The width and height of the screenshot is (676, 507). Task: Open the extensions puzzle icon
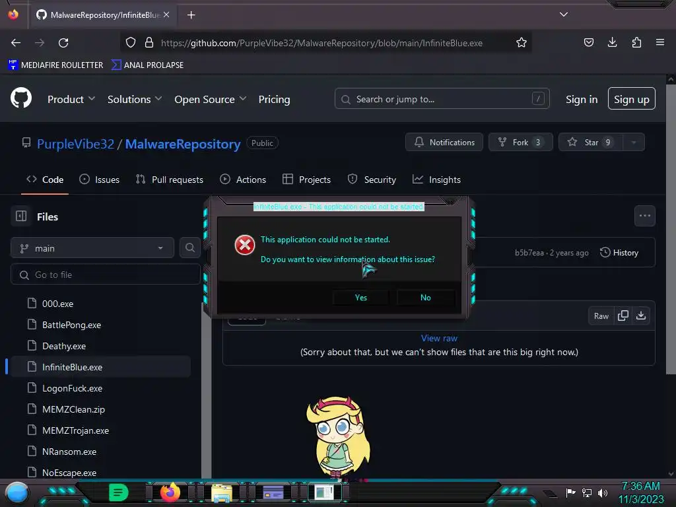tap(636, 42)
